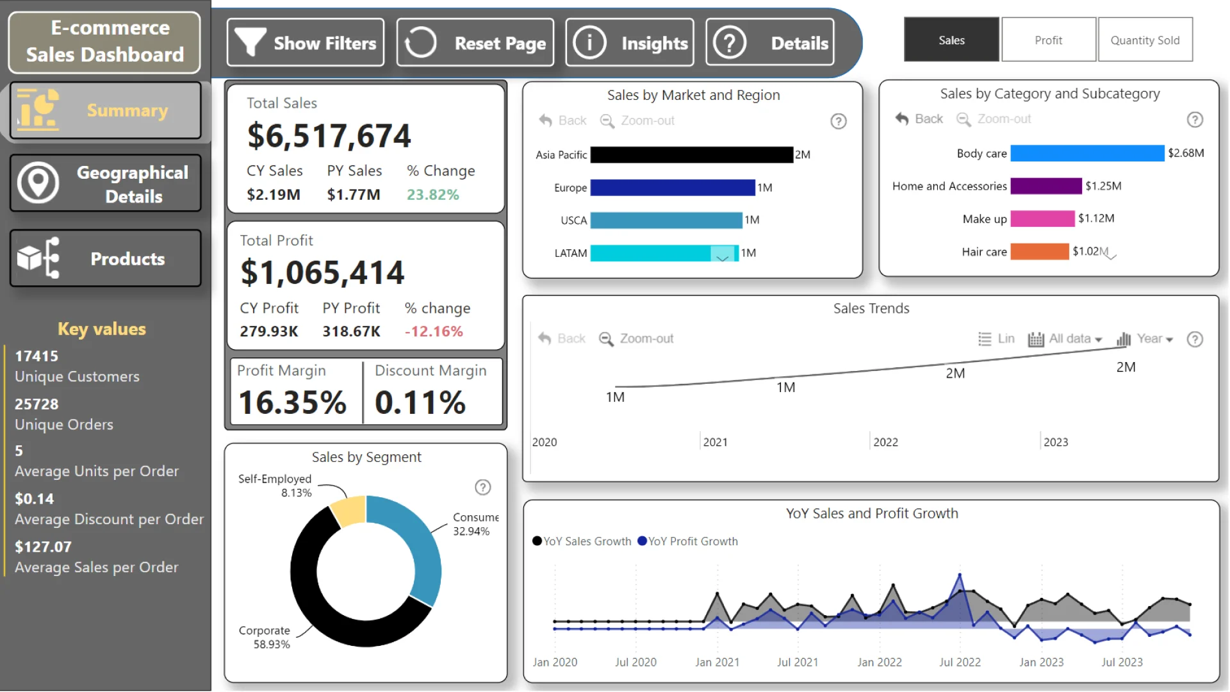This screenshot has height=692, width=1230.
Task: Select the purple Home and Accessories bar
Action: [1046, 186]
